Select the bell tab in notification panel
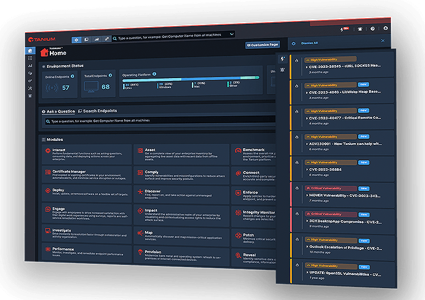This screenshot has height=300, width=425. click(282, 70)
